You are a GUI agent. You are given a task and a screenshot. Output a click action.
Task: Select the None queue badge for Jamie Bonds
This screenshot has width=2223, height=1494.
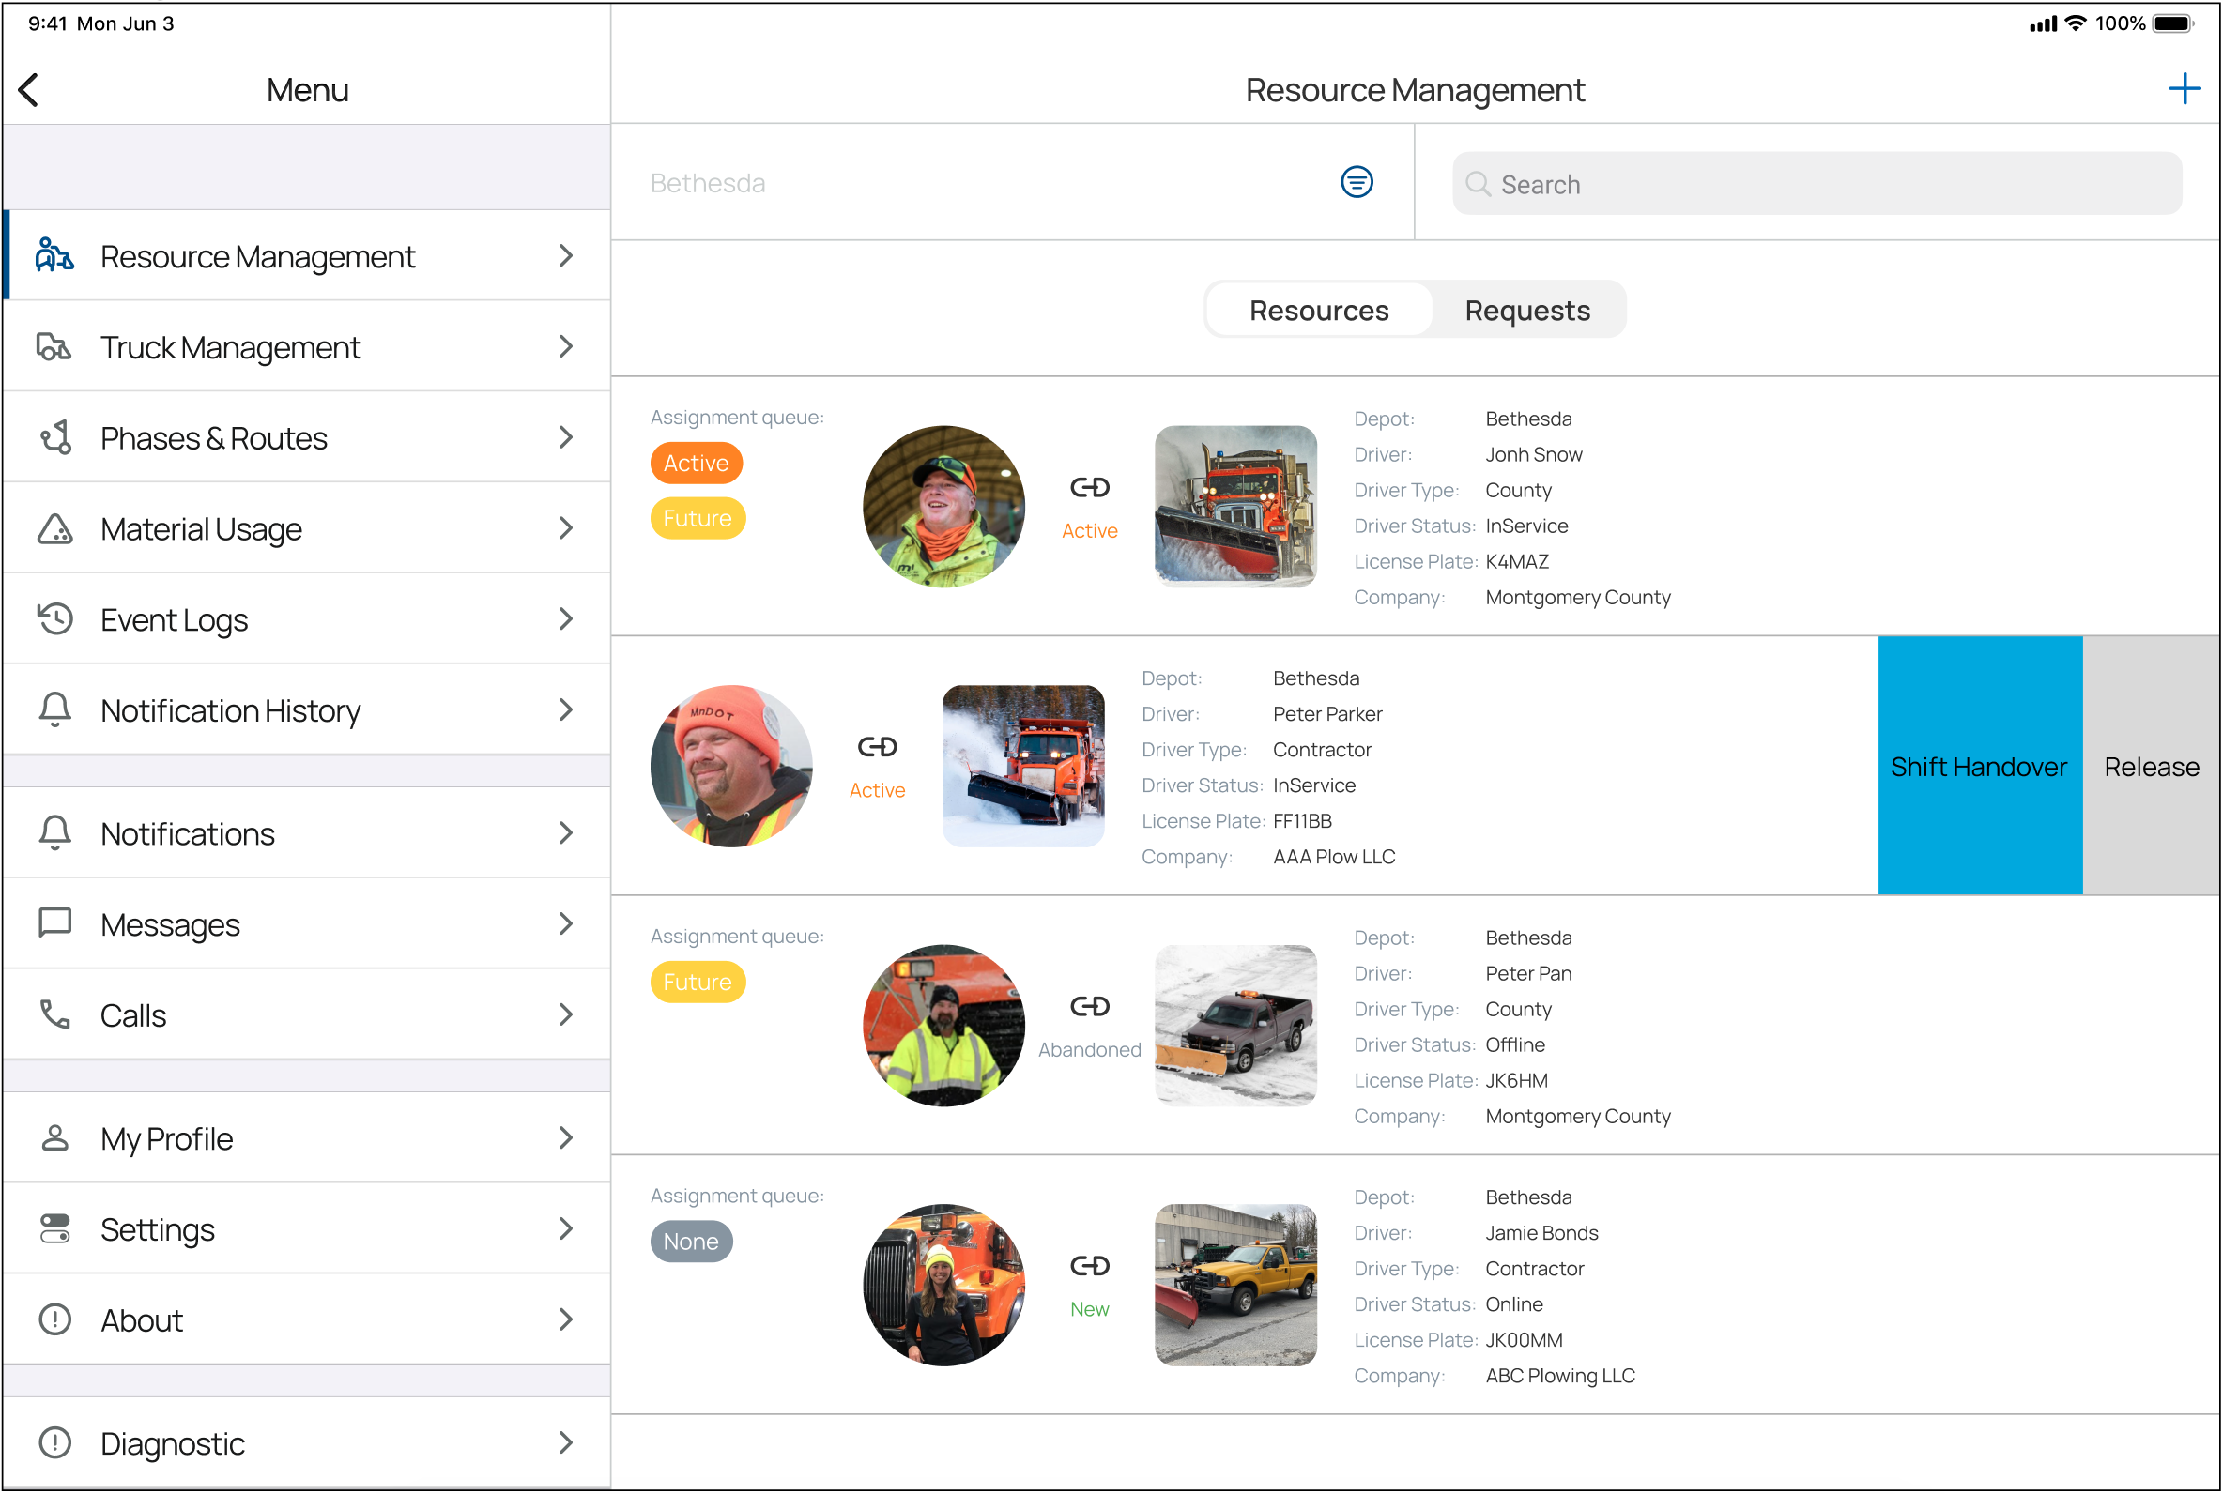tap(691, 1242)
